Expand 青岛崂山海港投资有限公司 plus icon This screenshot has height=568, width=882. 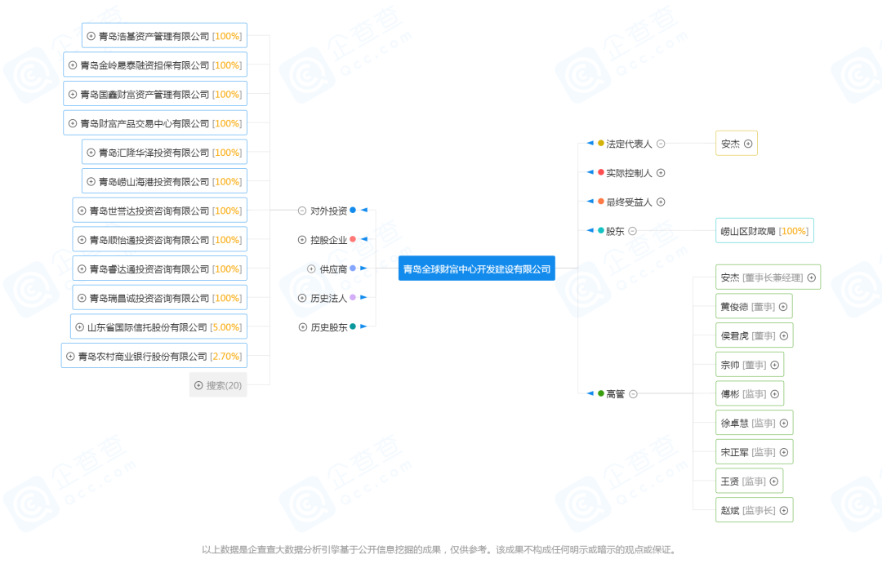91,182
